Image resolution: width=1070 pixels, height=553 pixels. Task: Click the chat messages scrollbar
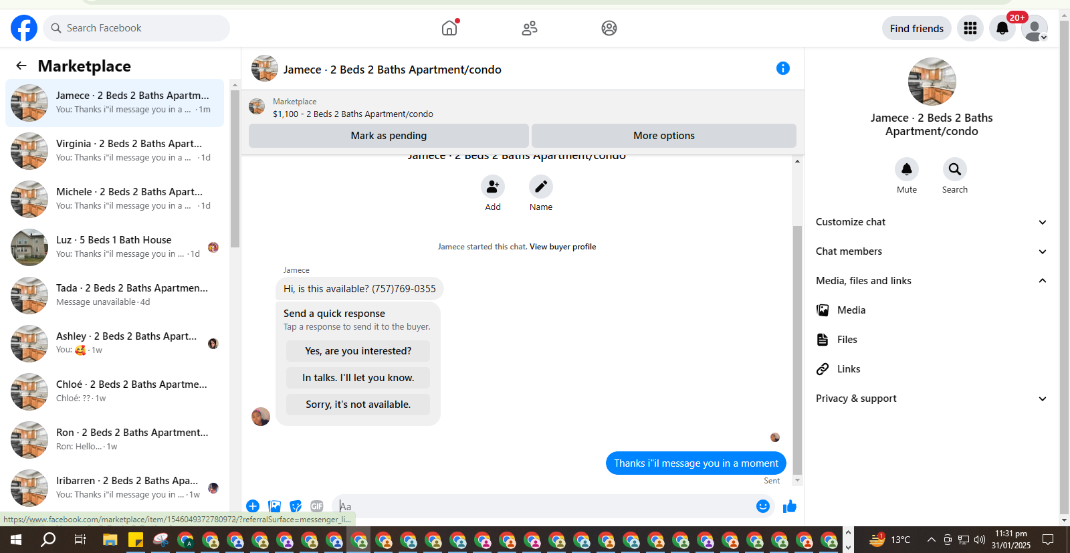click(x=797, y=350)
